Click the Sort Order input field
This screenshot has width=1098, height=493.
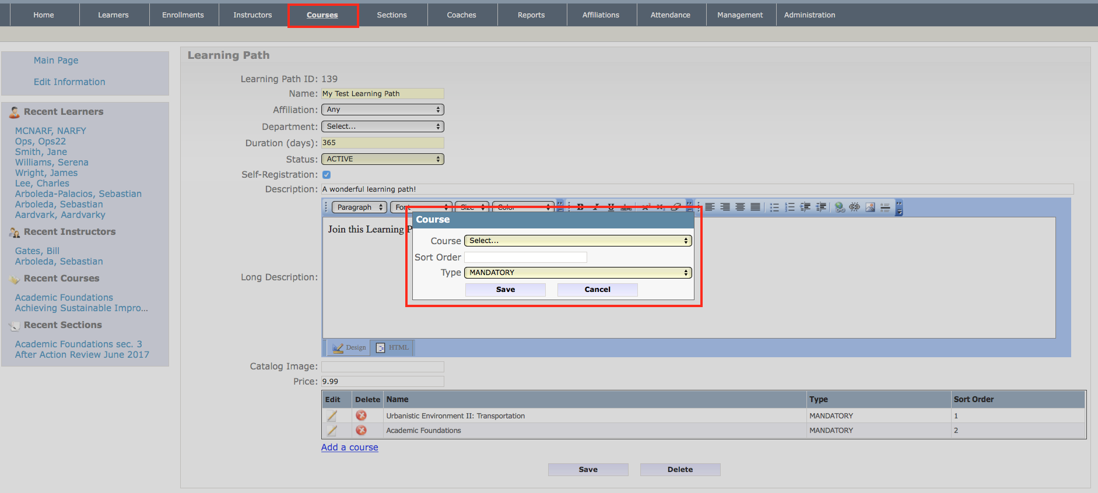click(x=525, y=258)
